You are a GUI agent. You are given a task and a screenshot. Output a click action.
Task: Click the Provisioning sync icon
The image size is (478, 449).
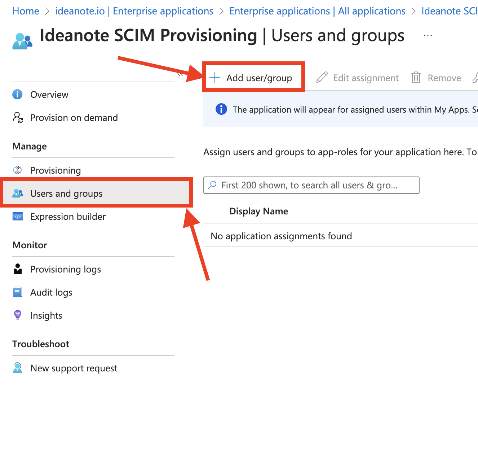[17, 170]
